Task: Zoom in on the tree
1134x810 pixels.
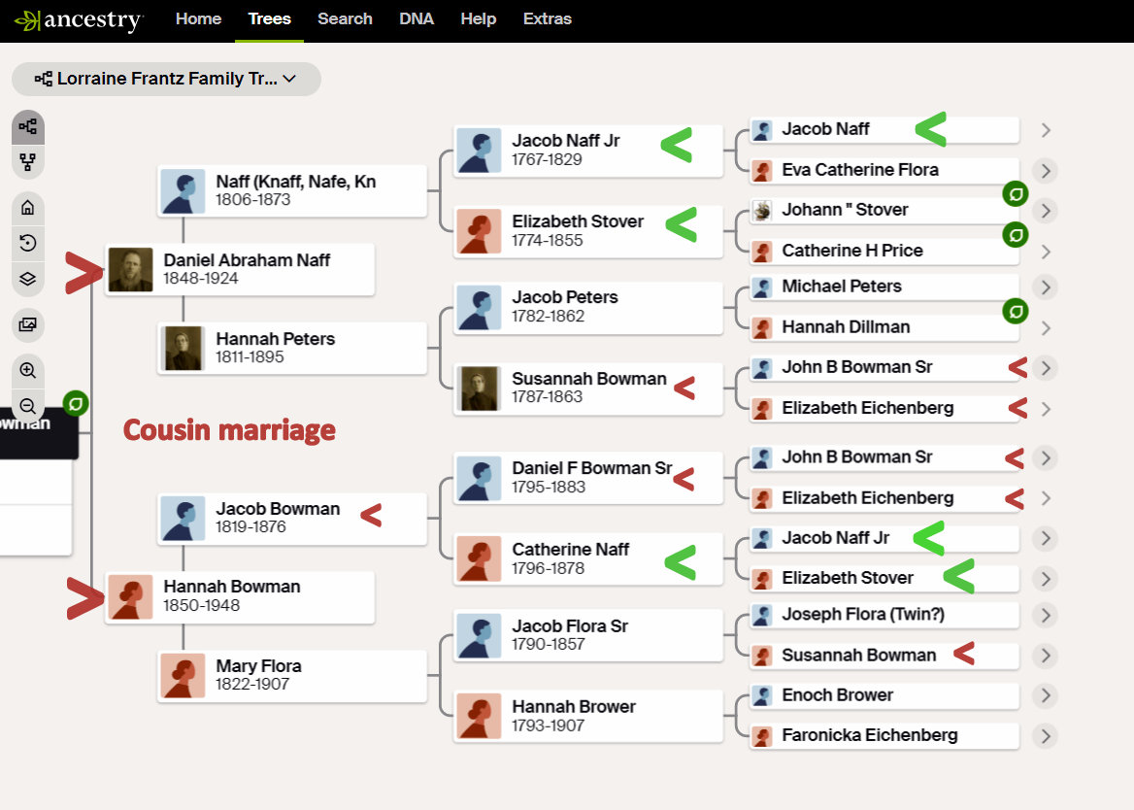Action: click(x=28, y=370)
